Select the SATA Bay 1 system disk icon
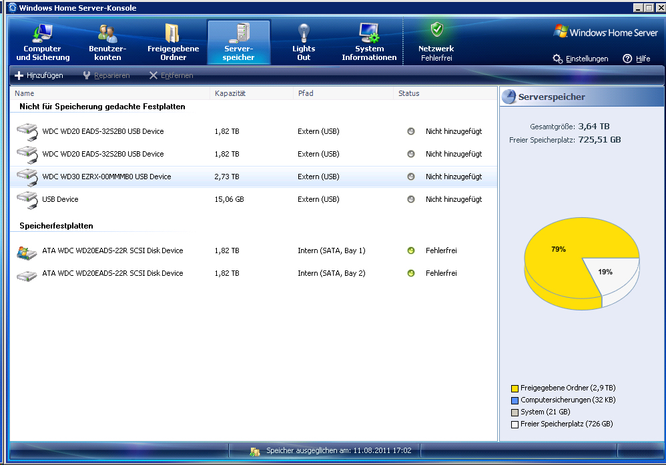Screen dimensions: 666x465 tap(27, 251)
